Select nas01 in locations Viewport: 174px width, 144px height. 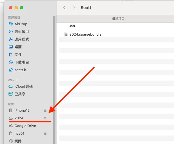pos(19,134)
